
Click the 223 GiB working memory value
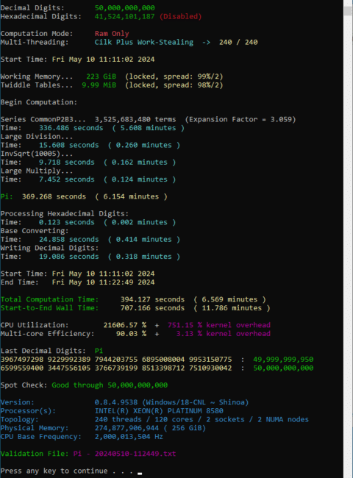(101, 76)
